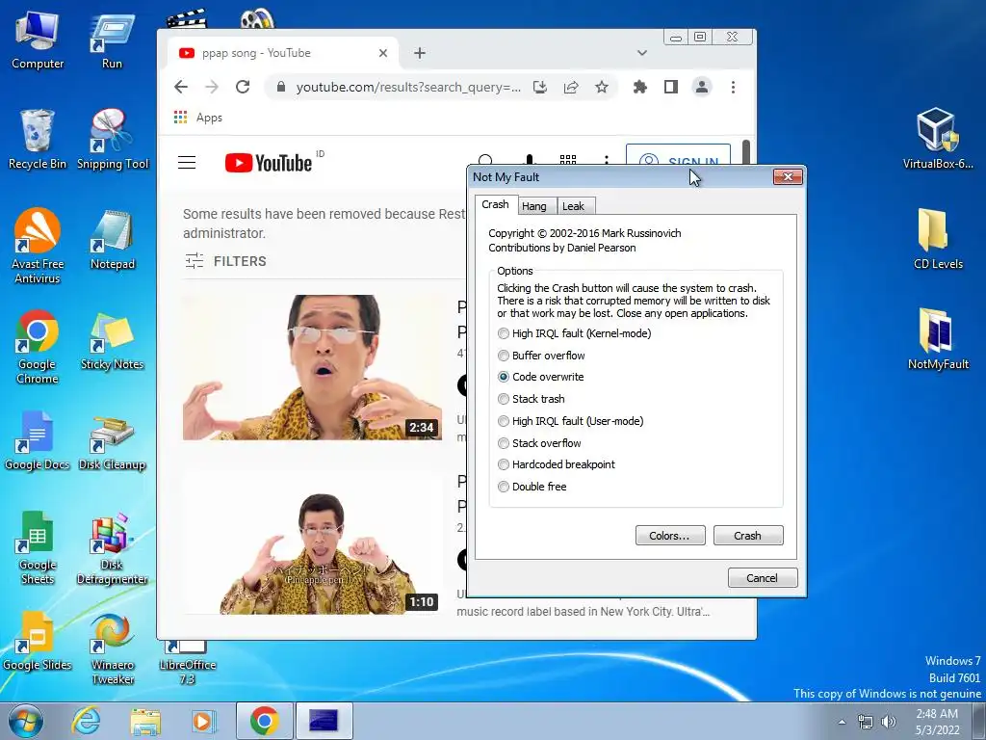
Task: Select the Disk Cleanup desktop shortcut
Action: (112, 443)
